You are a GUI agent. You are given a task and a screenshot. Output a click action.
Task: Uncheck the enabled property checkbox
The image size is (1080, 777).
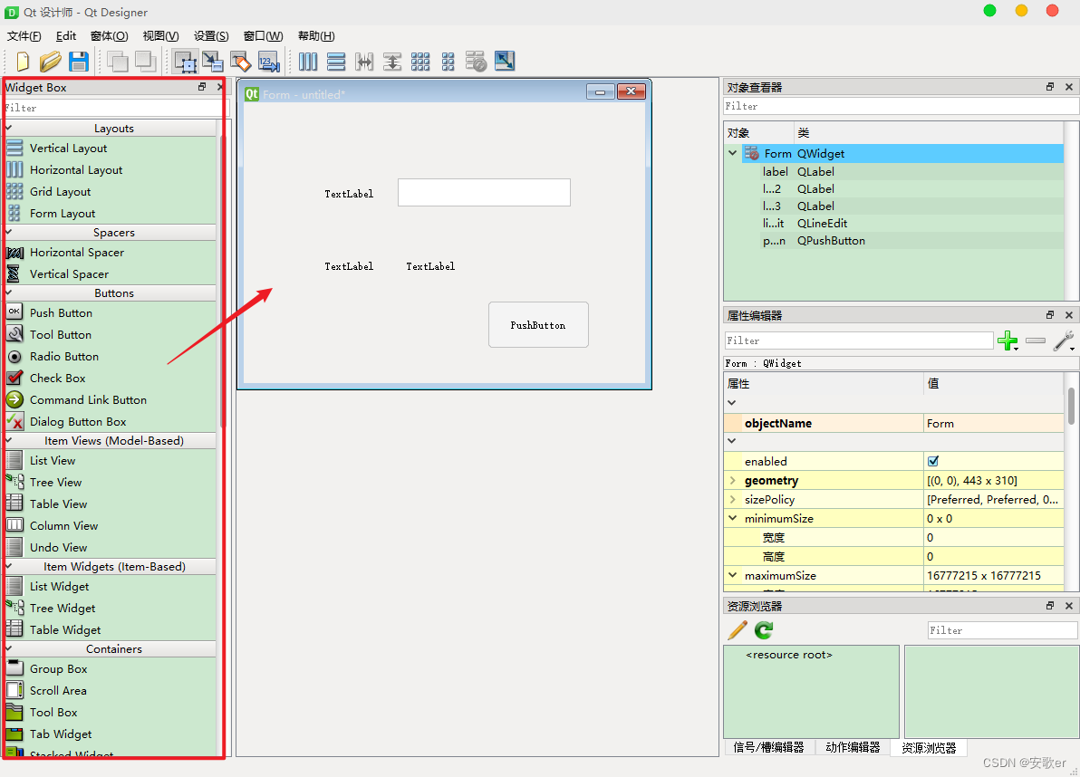click(x=933, y=461)
